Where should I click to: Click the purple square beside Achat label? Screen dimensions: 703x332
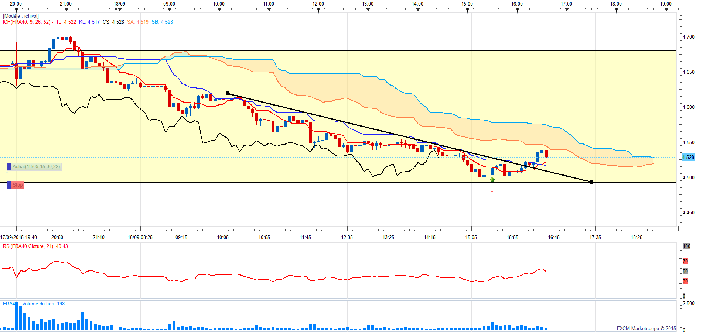[x=9, y=167]
